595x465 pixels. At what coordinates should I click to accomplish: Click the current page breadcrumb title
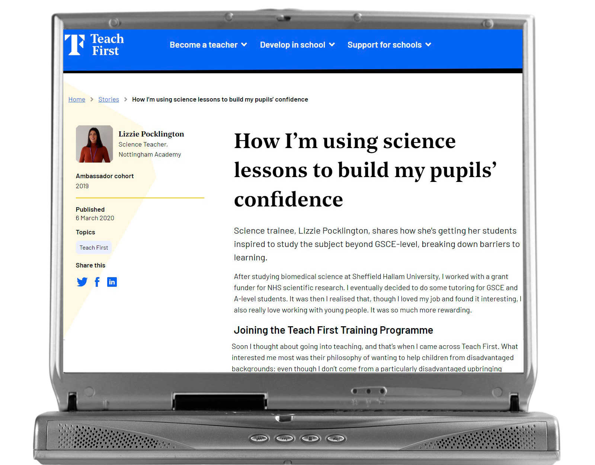point(220,99)
